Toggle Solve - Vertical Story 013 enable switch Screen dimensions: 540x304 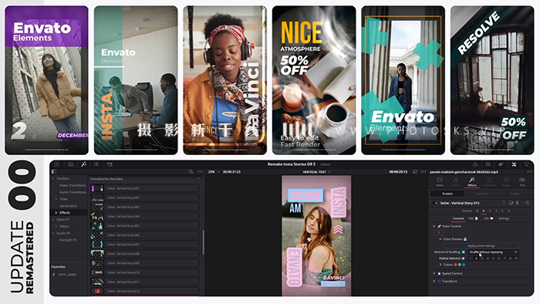coord(435,203)
